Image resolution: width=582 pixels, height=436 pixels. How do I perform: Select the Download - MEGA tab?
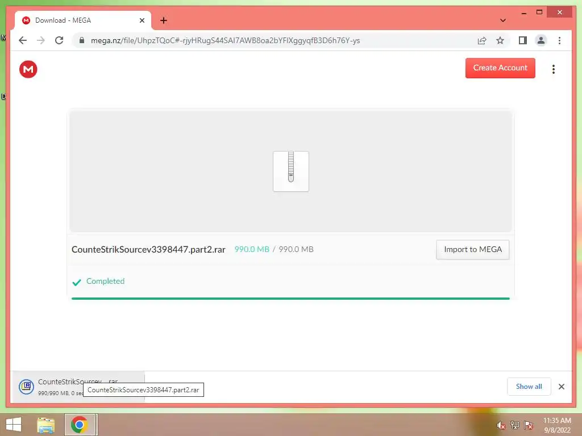[83, 20]
